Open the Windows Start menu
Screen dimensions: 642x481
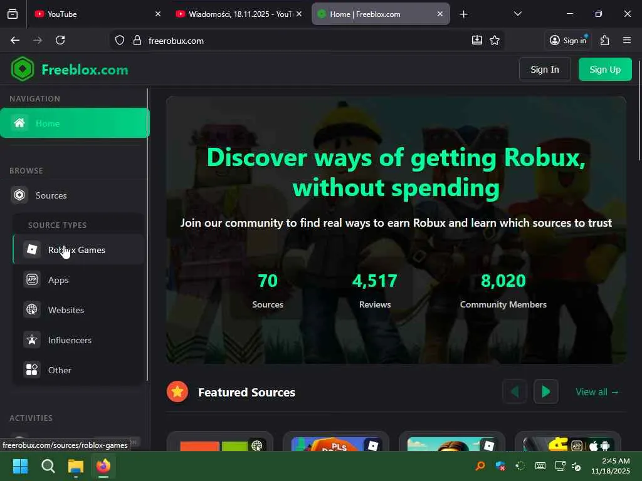[x=21, y=466]
